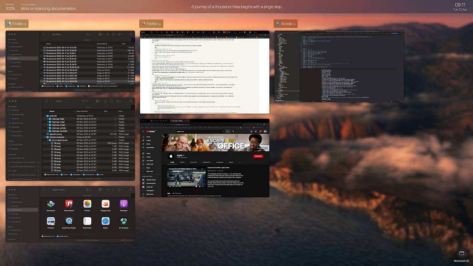Open the Podcasts app icon
Screen dimensions: 473x266
pos(124,204)
